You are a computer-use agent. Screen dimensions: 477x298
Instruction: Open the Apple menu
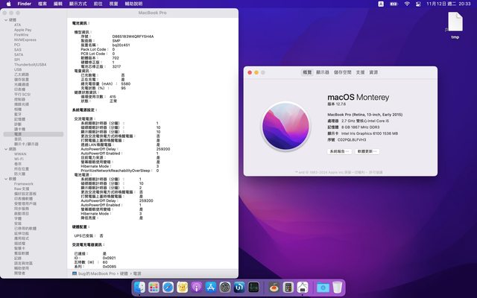tap(7, 4)
